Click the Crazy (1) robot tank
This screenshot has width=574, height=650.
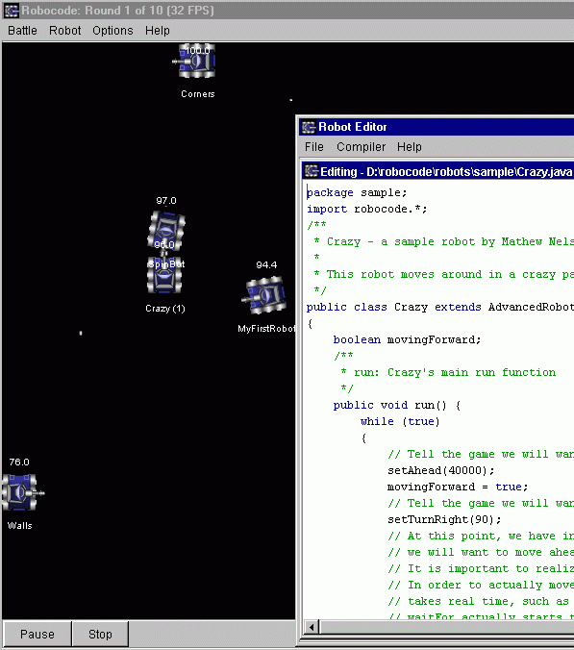pos(164,274)
